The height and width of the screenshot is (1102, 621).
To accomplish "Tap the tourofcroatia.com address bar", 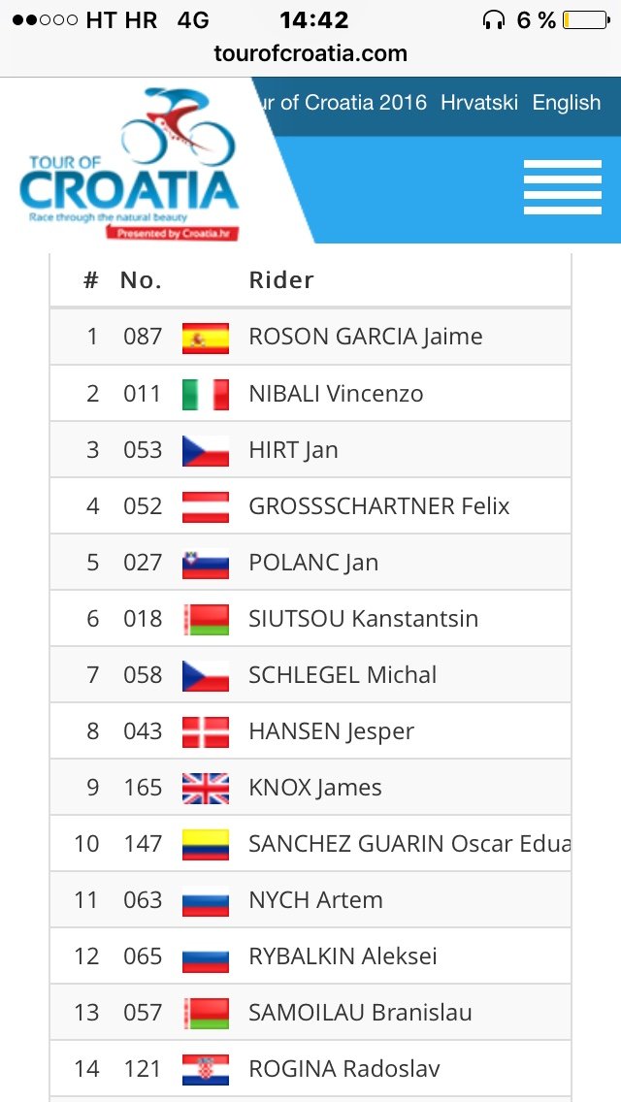I will tap(310, 53).
